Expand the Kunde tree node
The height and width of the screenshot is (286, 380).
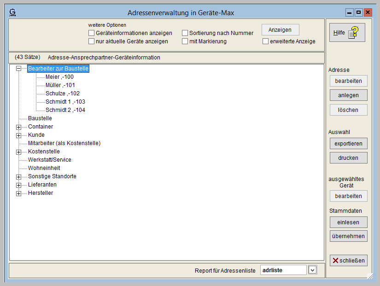19,135
